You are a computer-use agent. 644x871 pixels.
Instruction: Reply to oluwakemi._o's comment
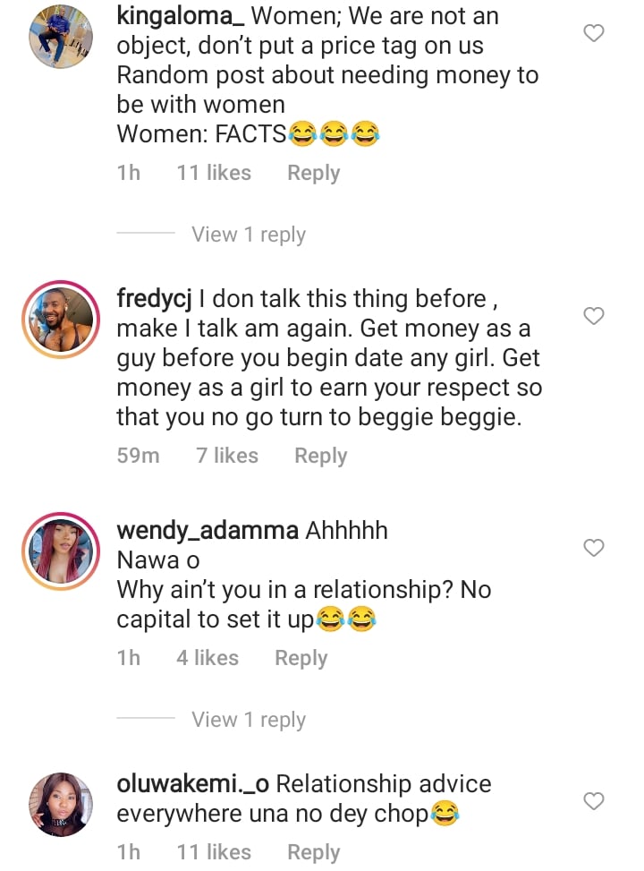coord(313,852)
